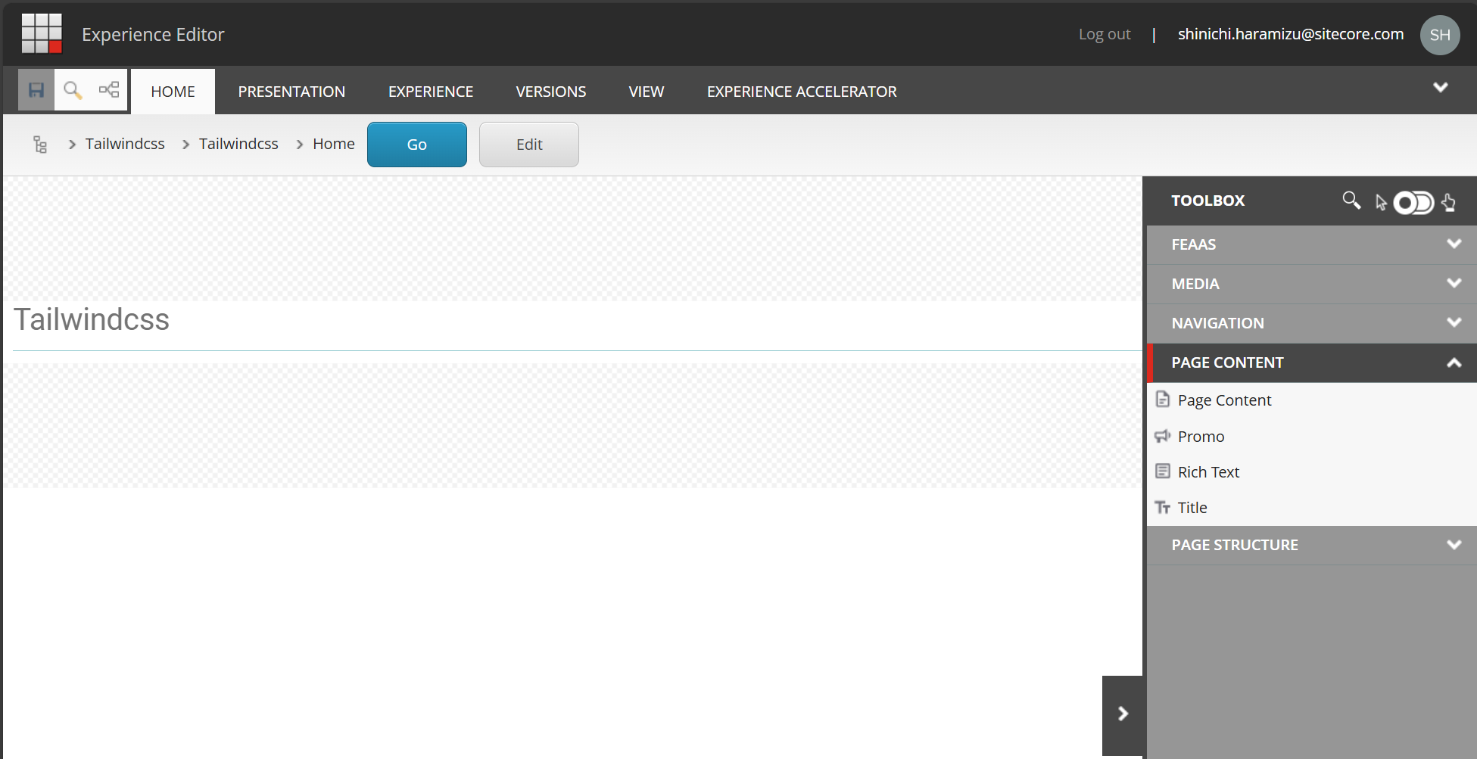
Task: Switch to the VERSIONS tab
Action: [x=551, y=92]
